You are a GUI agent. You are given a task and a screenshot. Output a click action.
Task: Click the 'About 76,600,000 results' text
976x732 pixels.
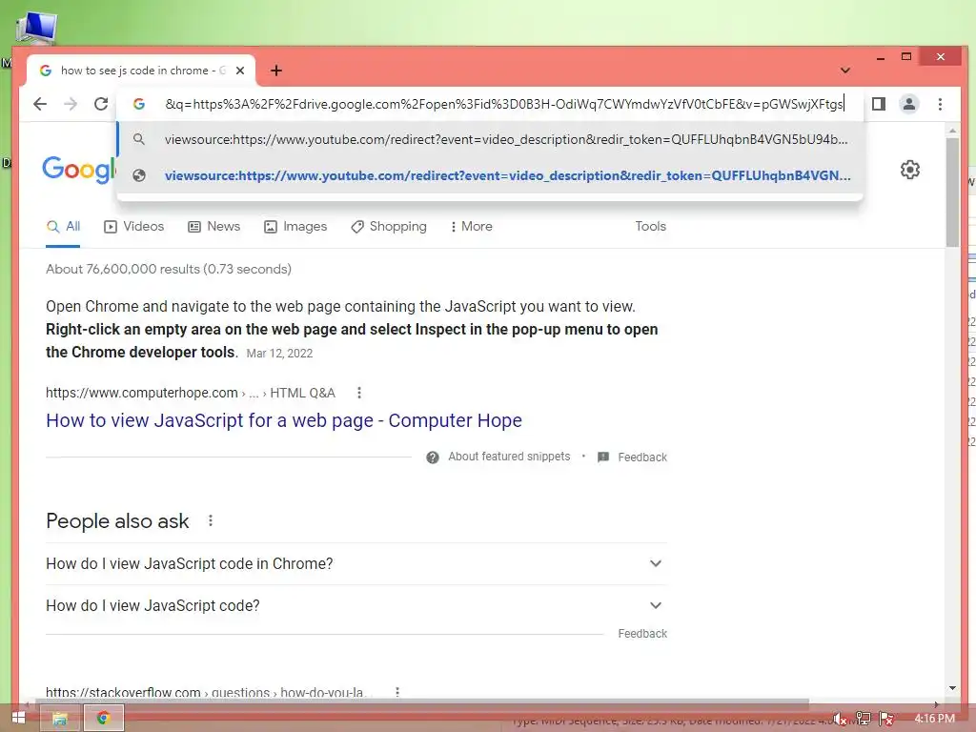(x=169, y=269)
